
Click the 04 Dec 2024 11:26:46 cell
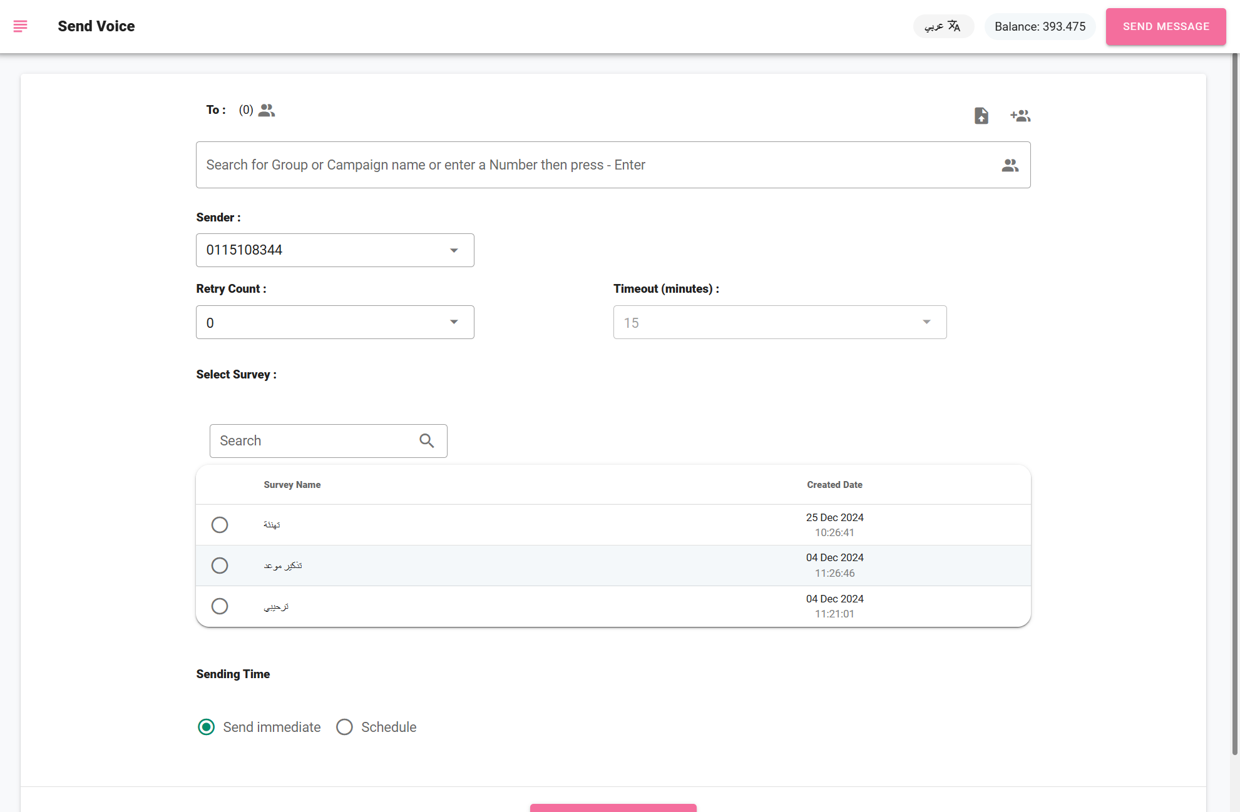pos(834,566)
